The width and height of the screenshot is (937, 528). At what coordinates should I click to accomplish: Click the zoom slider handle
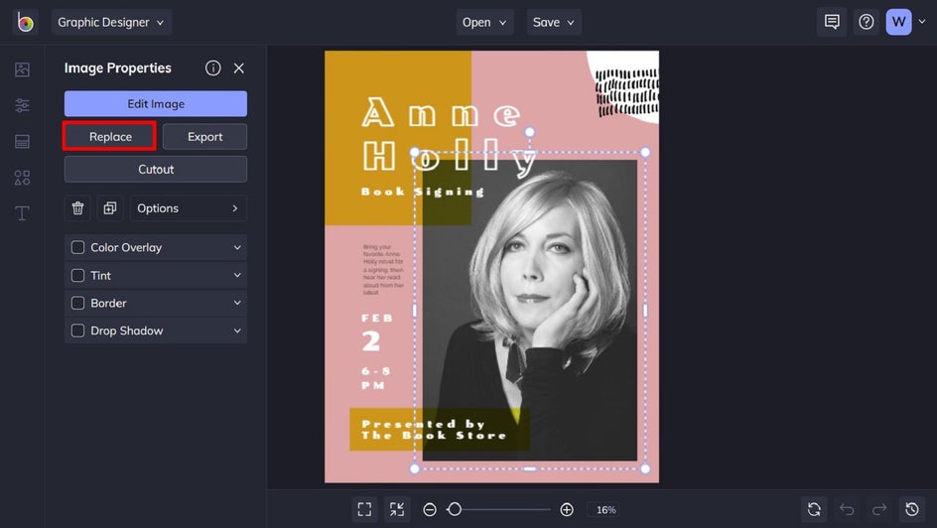coord(455,509)
